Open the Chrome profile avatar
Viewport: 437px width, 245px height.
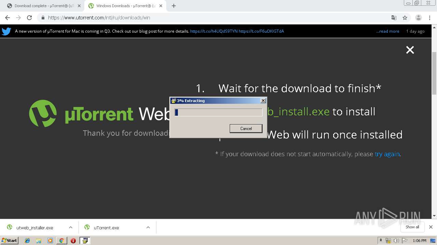[419, 18]
